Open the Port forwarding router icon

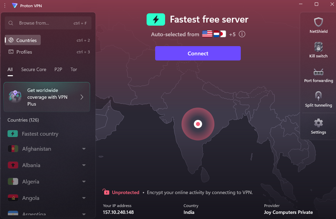pyautogui.click(x=319, y=72)
